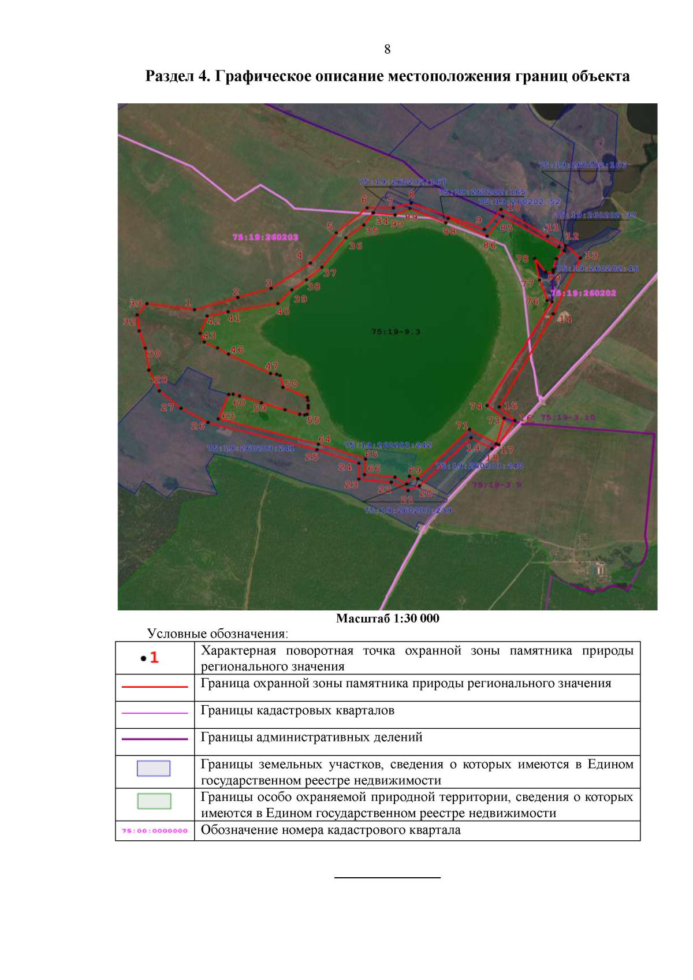
Task: Click the red turning point symbol in legend
Action: 150,658
